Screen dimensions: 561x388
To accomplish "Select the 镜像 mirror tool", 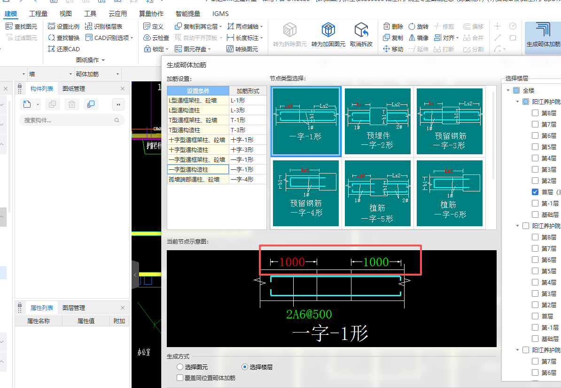I will point(418,38).
